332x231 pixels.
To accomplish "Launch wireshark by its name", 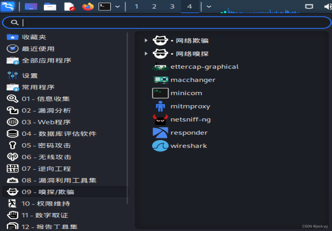I will pyautogui.click(x=189, y=146).
